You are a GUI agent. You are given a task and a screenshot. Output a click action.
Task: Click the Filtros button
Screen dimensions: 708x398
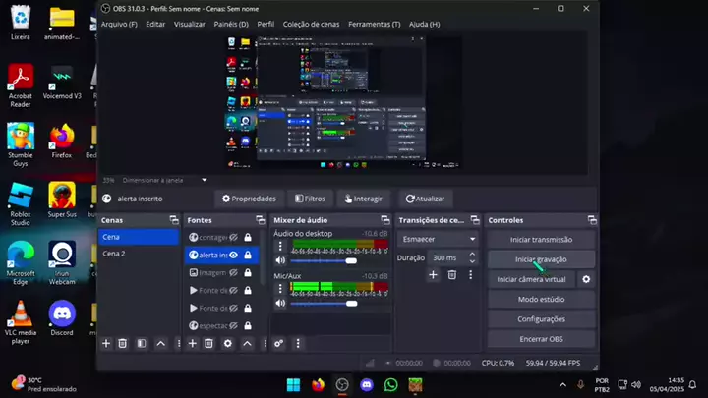click(x=309, y=198)
